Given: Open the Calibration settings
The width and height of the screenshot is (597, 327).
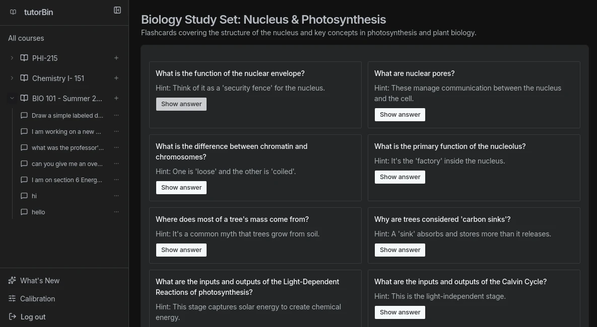Looking at the screenshot, I should (x=37, y=299).
